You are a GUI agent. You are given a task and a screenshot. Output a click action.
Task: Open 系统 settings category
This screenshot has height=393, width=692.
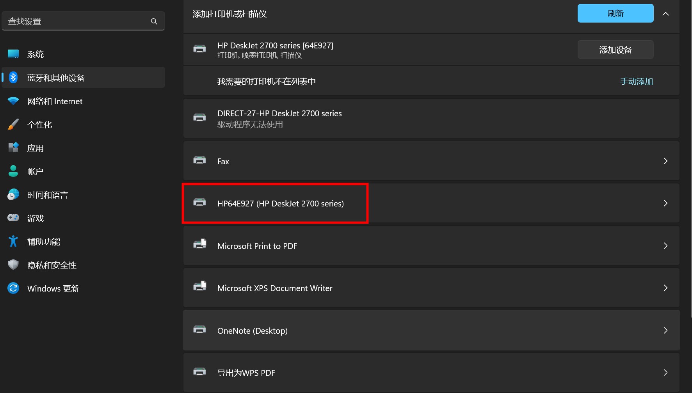(83, 54)
